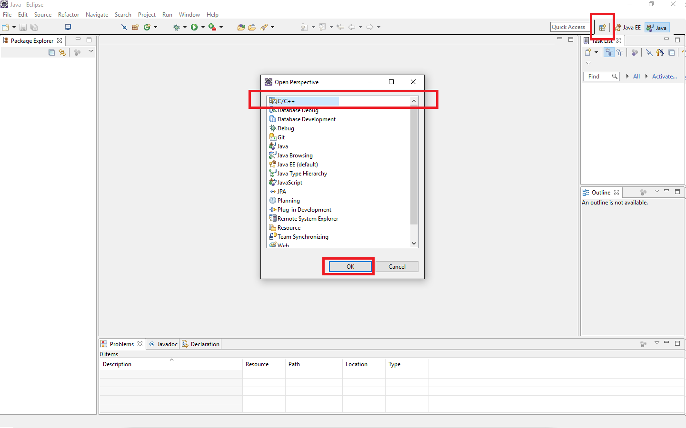
Task: Open the Task List view menu chevron
Action: [588, 63]
